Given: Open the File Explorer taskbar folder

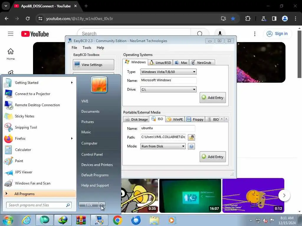Looking at the screenshot, I should coord(154,220).
